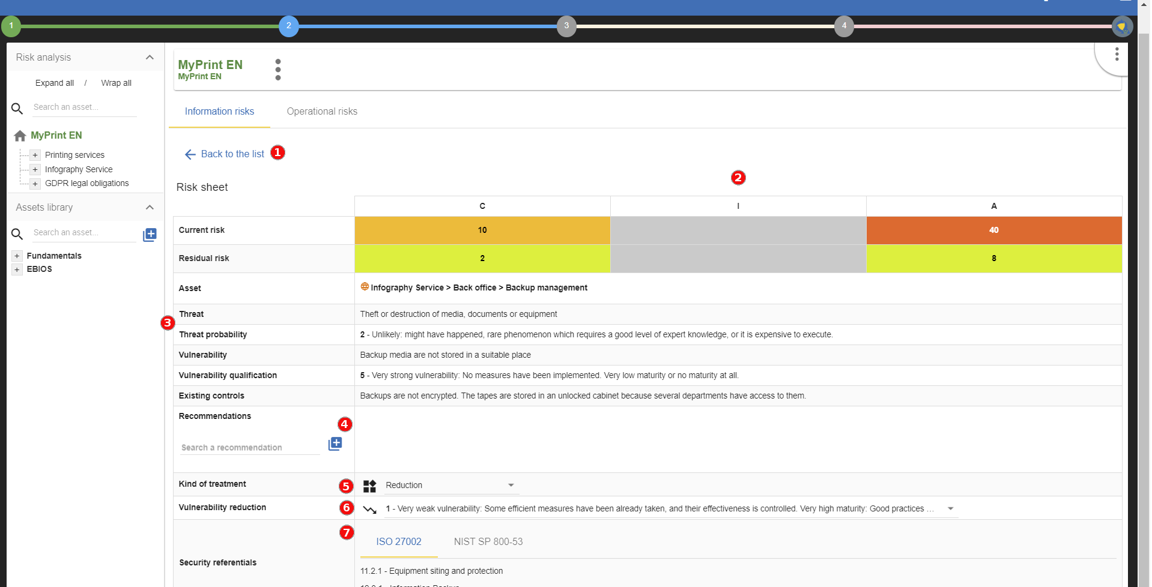
Task: Open the Vulnerability reduction level dropdown
Action: pos(950,508)
